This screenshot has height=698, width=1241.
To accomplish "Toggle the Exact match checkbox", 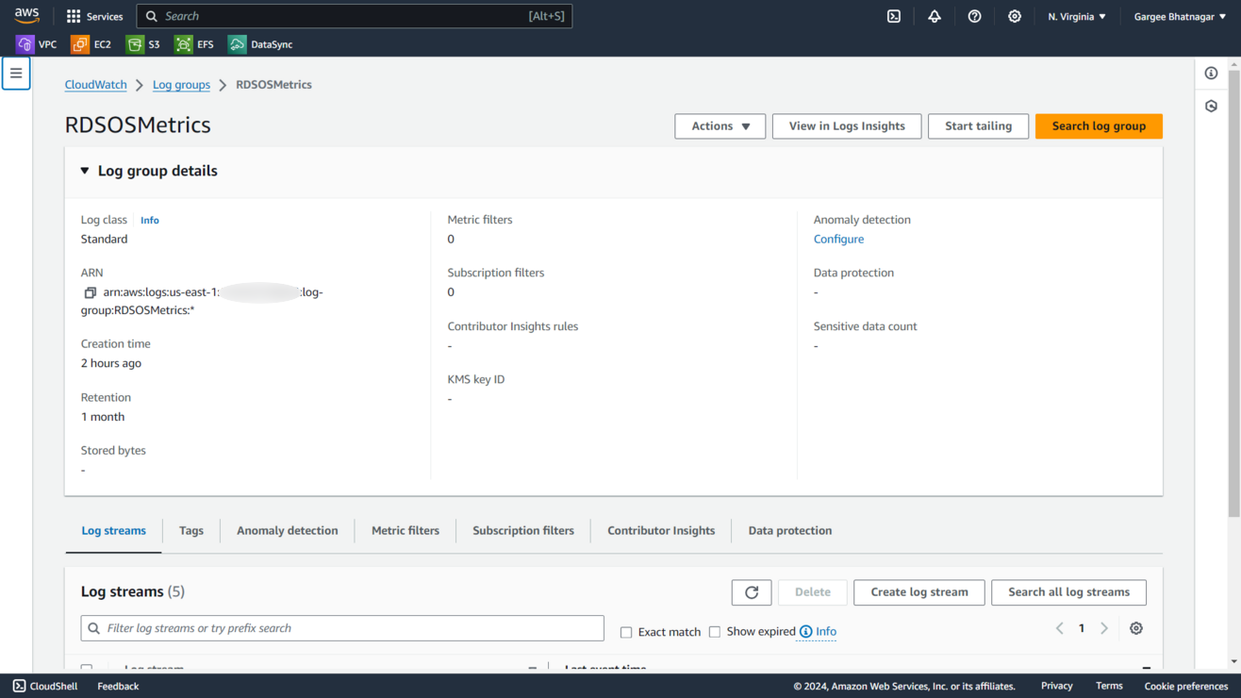I will coord(626,632).
